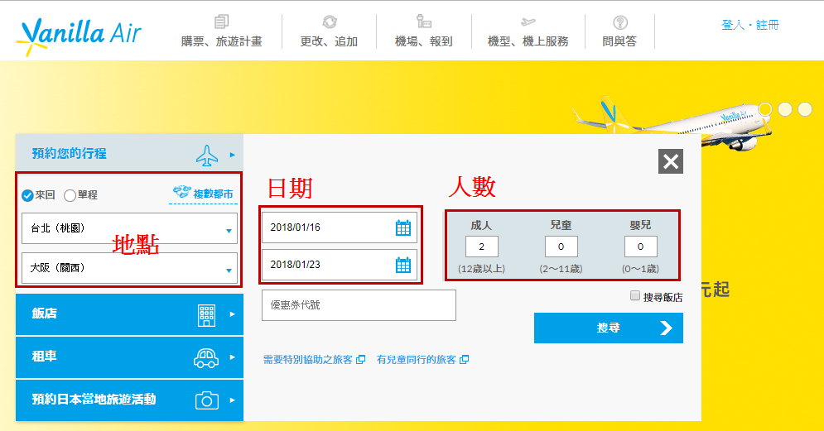Click the 搜尋 search button
The height and width of the screenshot is (431, 824).
tap(609, 328)
